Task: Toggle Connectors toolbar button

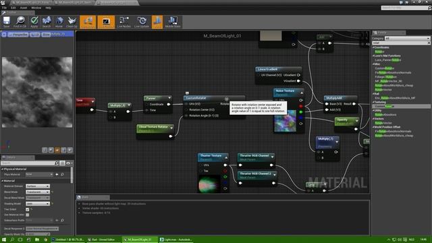Action: tap(88, 22)
